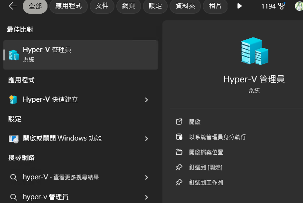
Task: Open the 1194 rewards points badge
Action: click(273, 6)
